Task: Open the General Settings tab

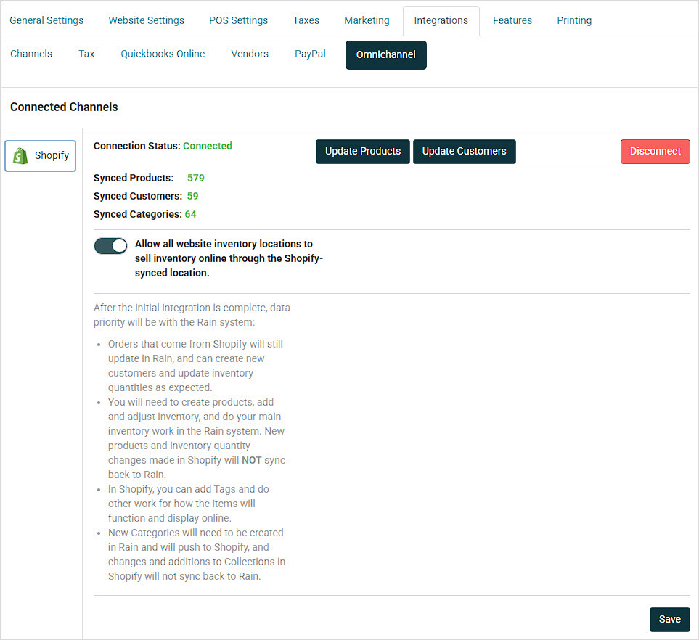Action: (x=46, y=20)
